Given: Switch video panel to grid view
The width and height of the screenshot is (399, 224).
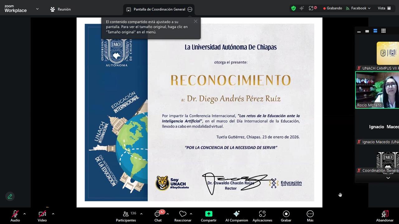Looking at the screenshot, I should tap(383, 31).
